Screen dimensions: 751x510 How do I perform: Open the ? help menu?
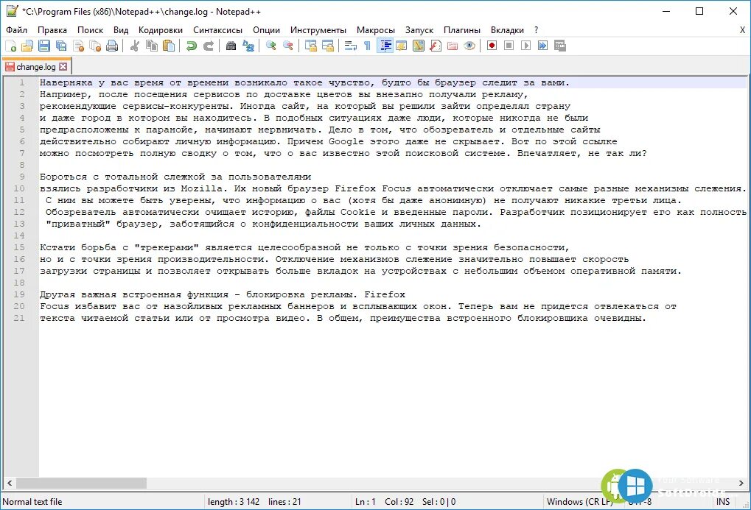(x=536, y=30)
